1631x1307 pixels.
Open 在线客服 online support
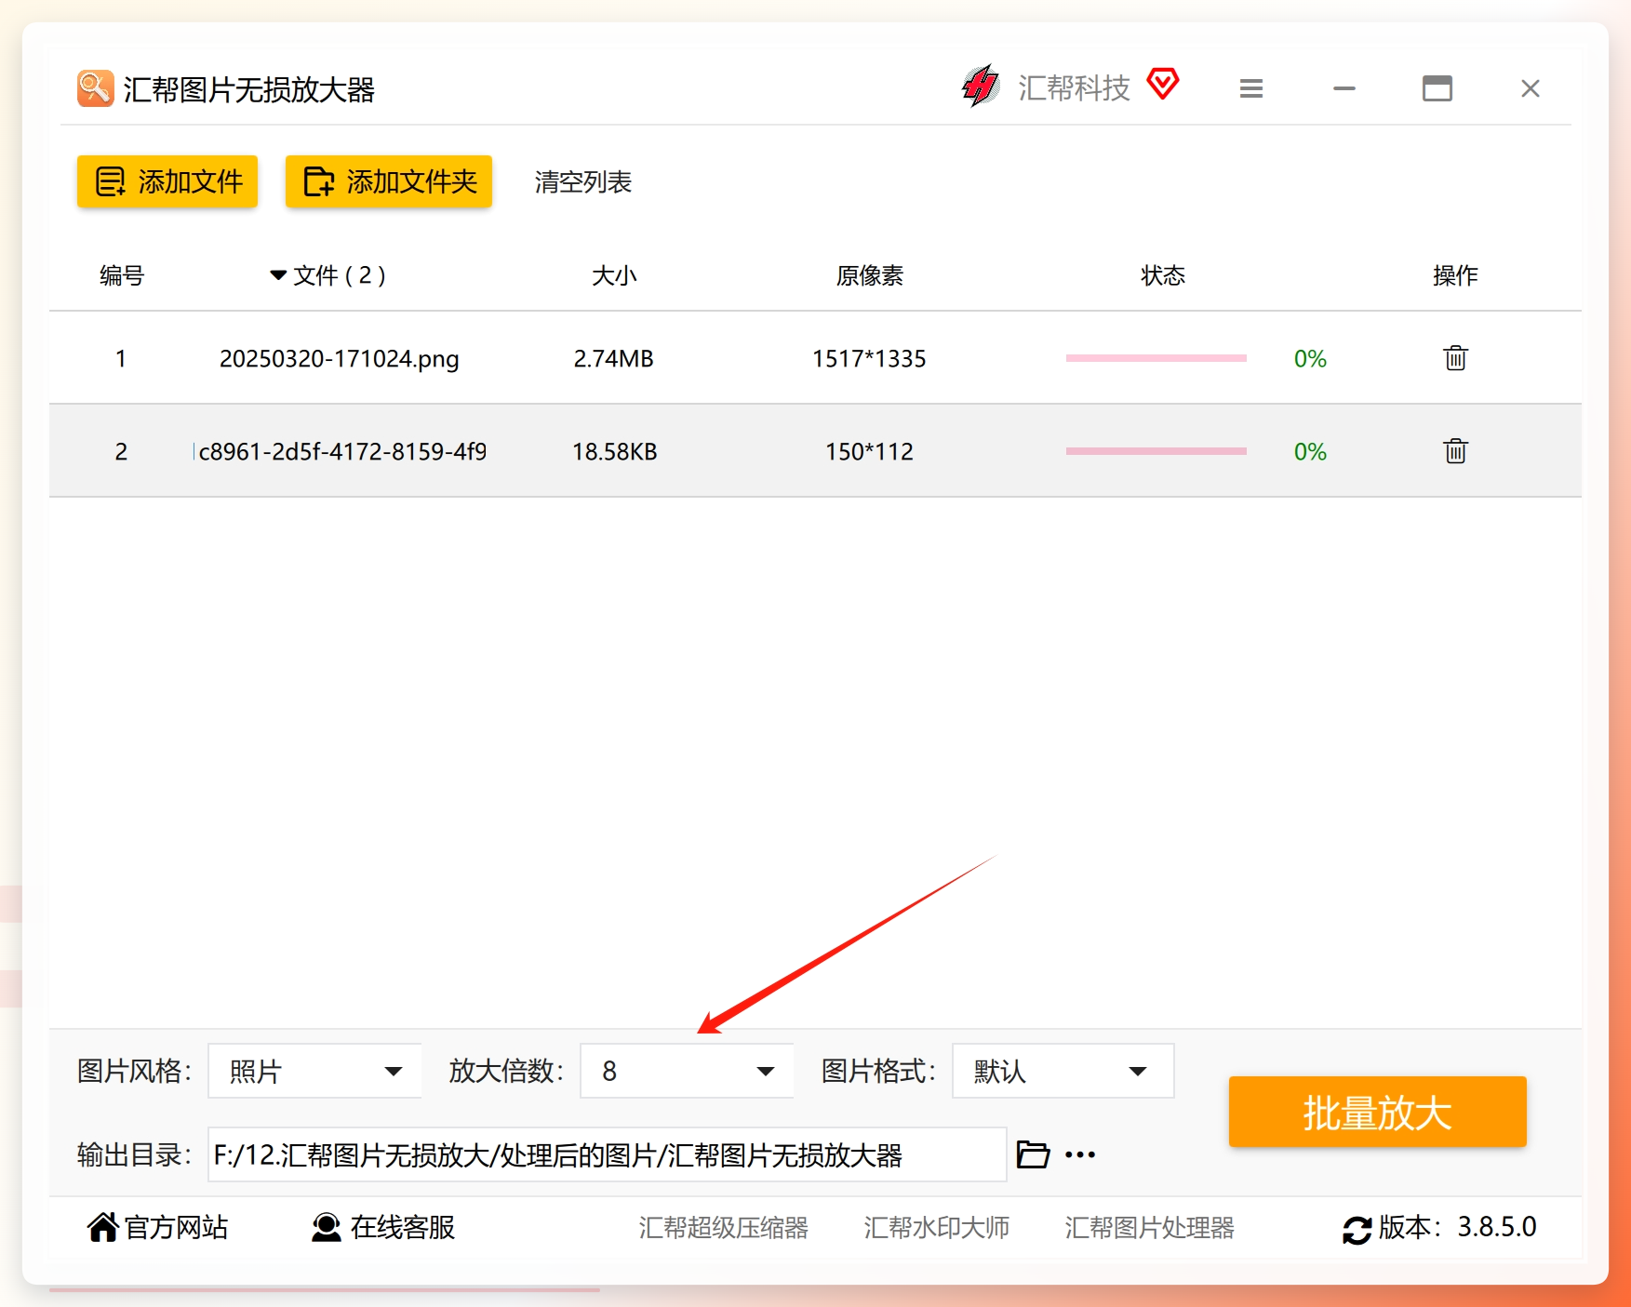click(383, 1227)
